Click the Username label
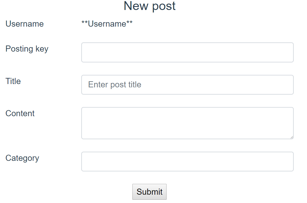 pyautogui.click(x=25, y=24)
